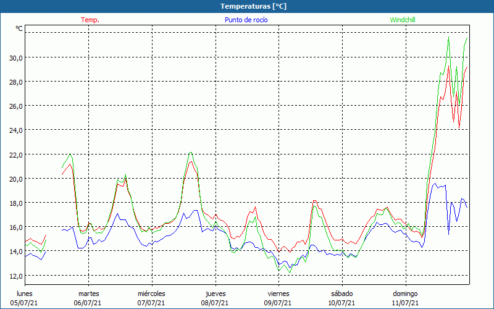Click the '11/07/21' date label
The height and width of the screenshot is (309, 494).
pyautogui.click(x=405, y=303)
